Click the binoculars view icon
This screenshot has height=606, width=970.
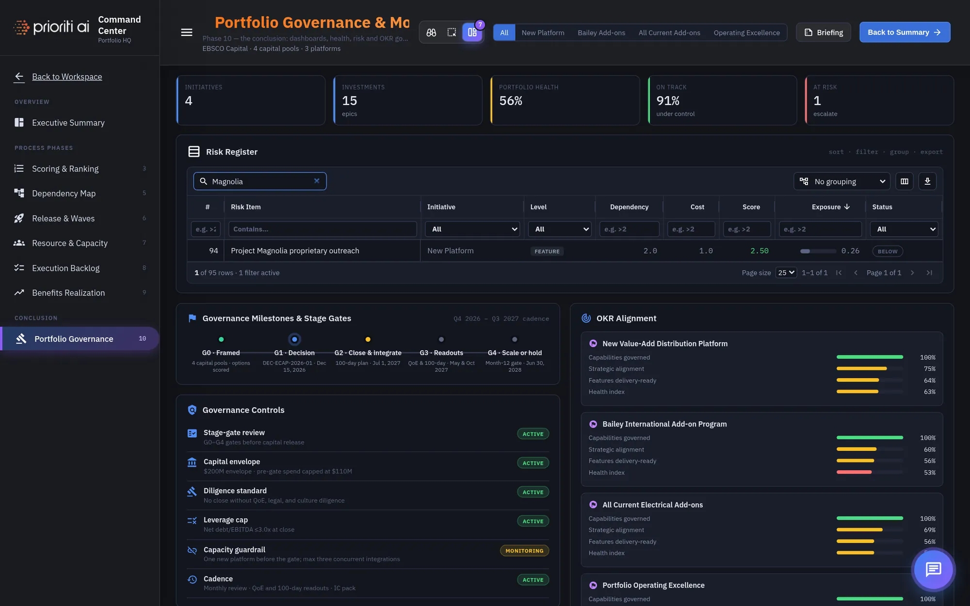[x=431, y=32]
